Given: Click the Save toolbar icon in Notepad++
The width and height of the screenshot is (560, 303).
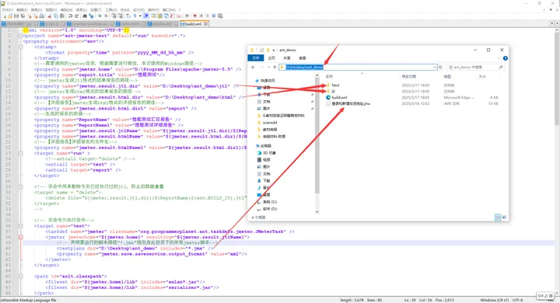Looking at the screenshot, I should [16, 16].
